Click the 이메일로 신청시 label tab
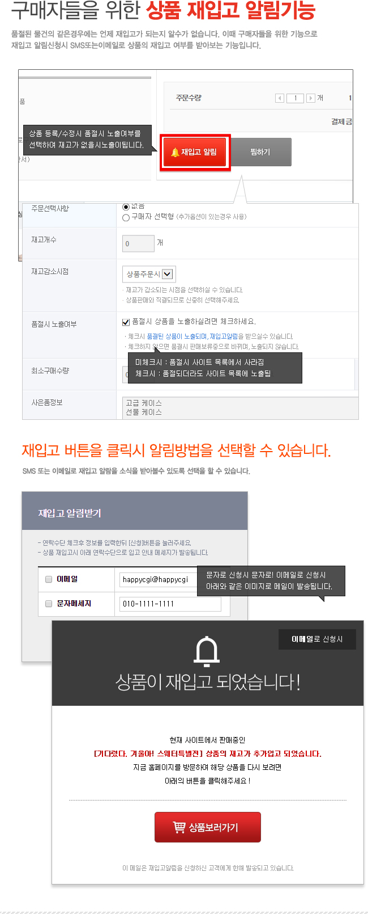 (x=317, y=639)
